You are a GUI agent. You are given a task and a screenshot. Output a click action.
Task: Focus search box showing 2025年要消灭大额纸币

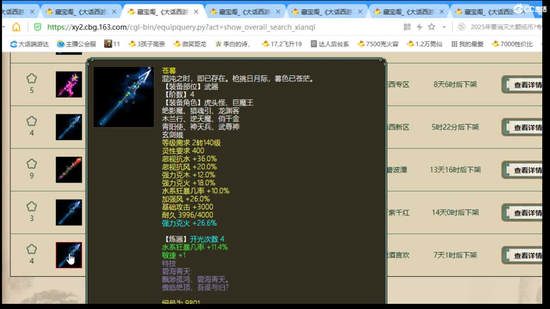(506, 27)
